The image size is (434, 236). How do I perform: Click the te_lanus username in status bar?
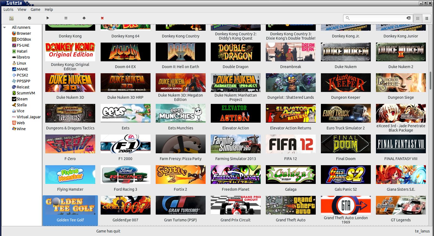422,231
